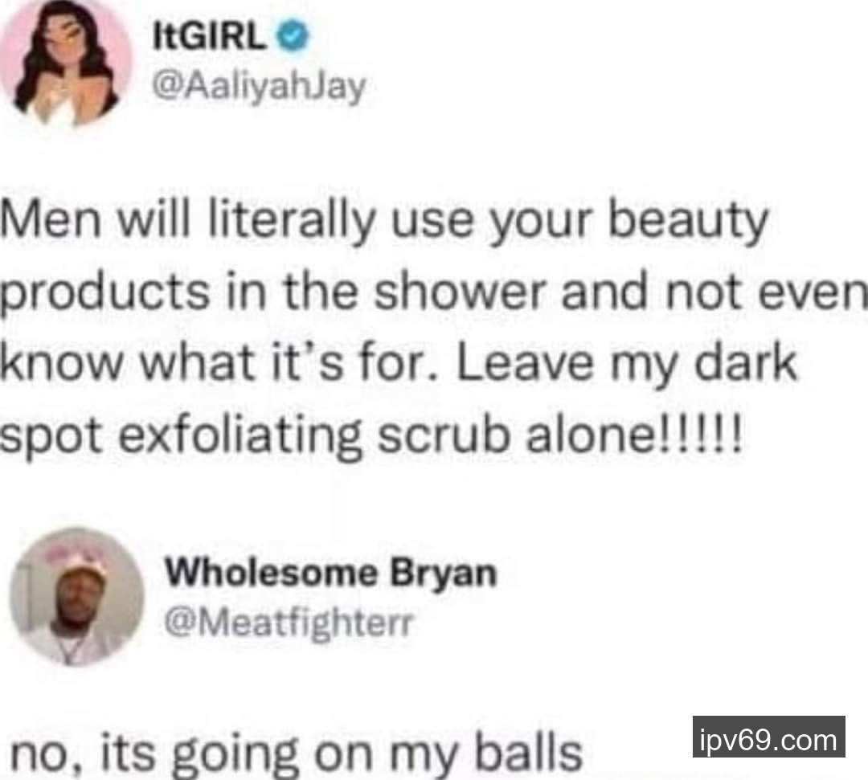Open the @AaliyahJay handle
Viewport: 868px width, 780px height.
click(259, 87)
